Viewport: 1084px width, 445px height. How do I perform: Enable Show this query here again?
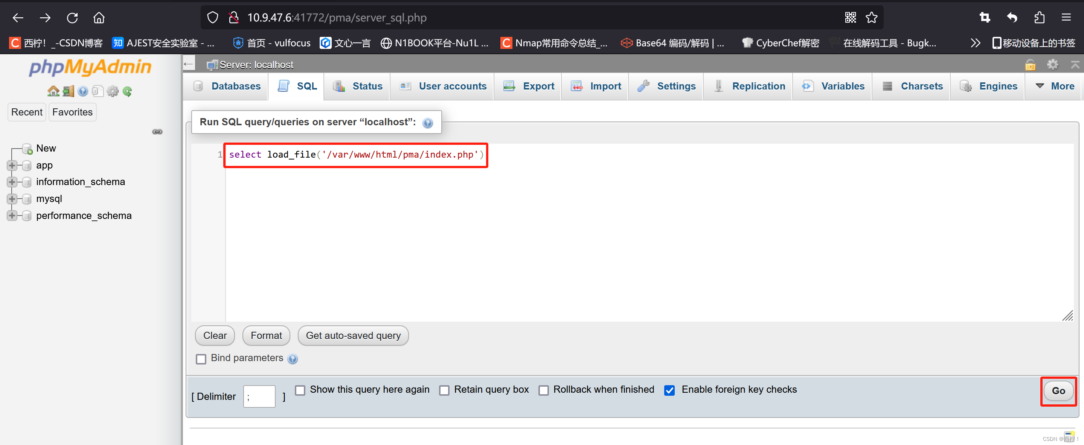tap(300, 390)
